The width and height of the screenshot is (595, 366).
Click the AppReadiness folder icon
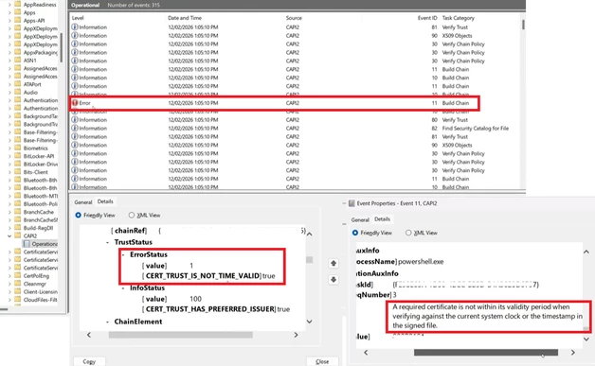(x=17, y=4)
